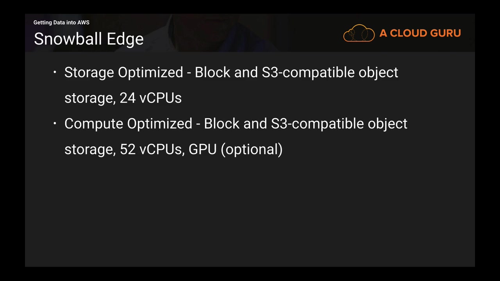Screen dimensions: 500x281
Task: Click the Snowball Edge slide title
Action: tap(89, 39)
